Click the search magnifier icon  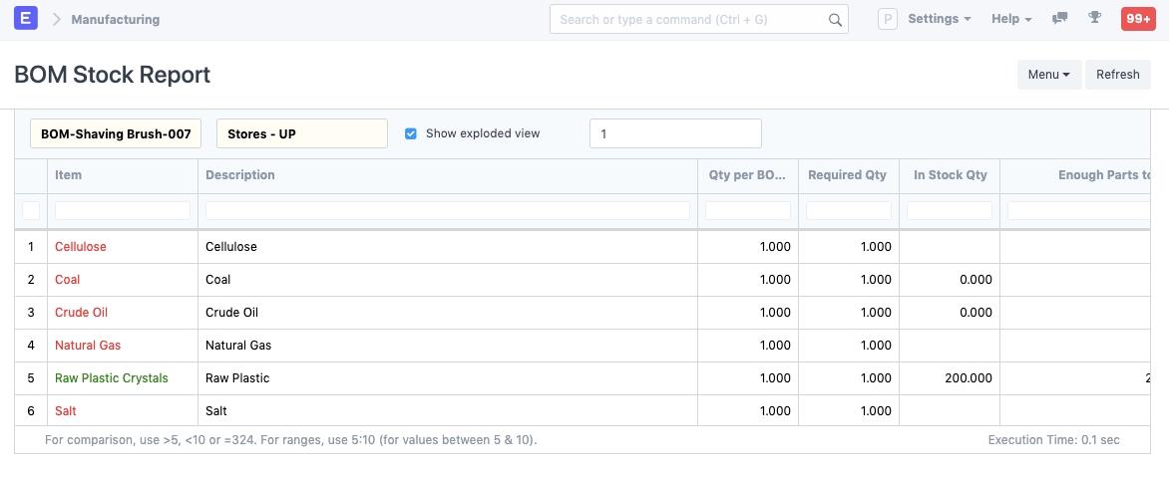[835, 20]
